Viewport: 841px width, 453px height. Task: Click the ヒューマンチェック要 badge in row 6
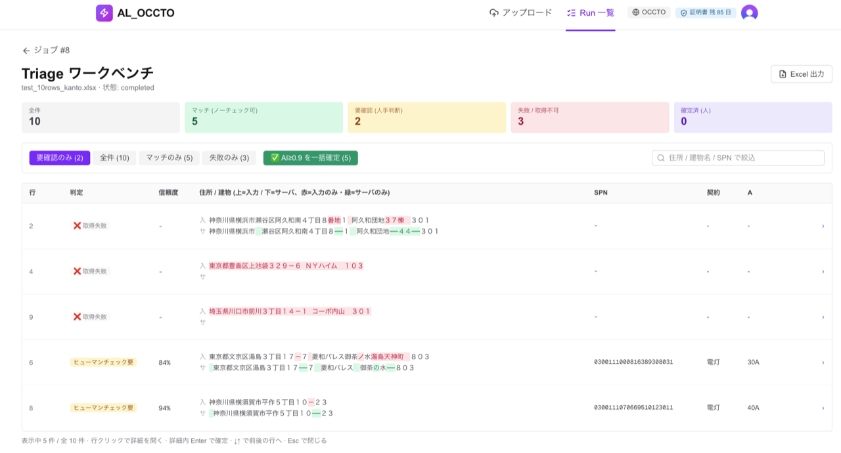[x=103, y=362]
